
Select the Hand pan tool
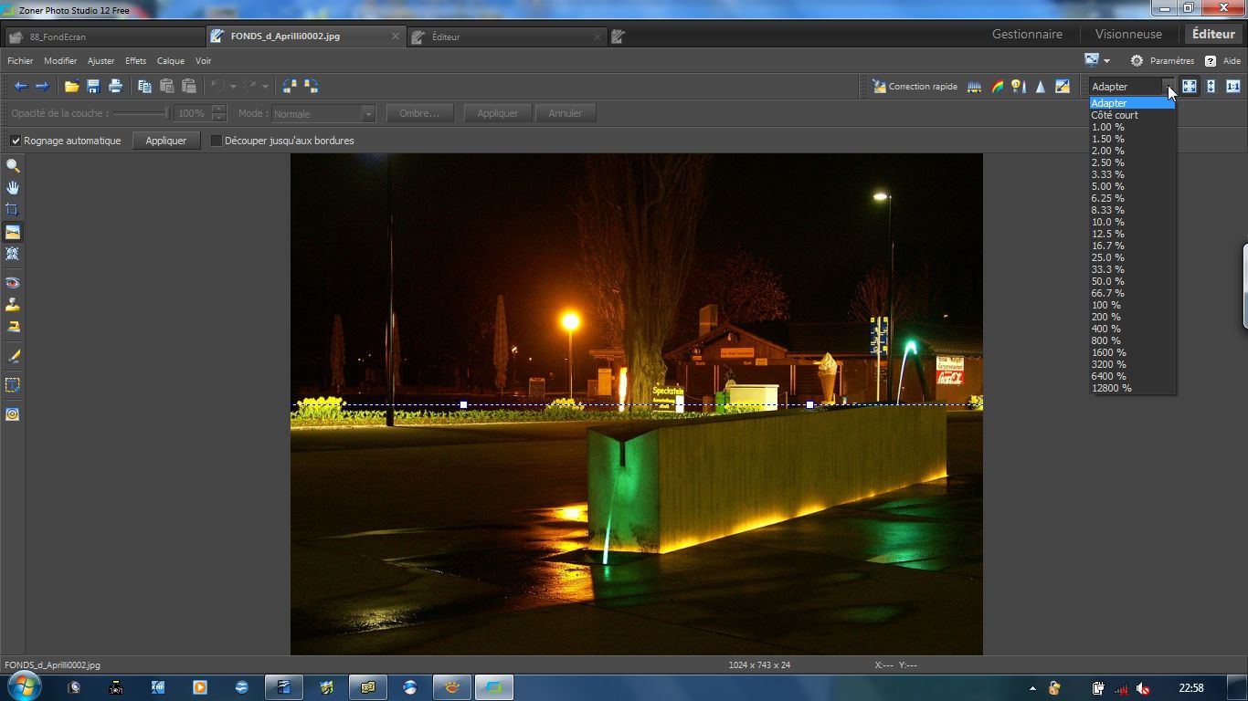[x=13, y=187]
